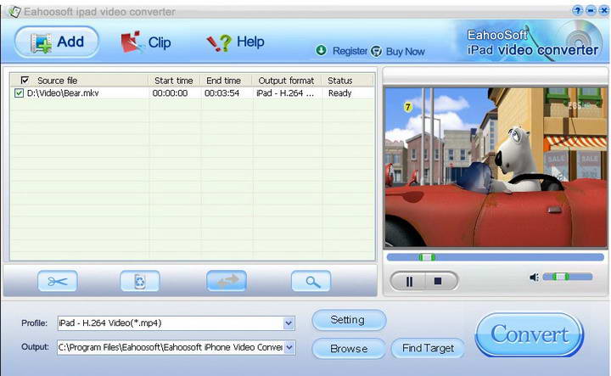Stop the video preview
Image resolution: width=611 pixels, height=376 pixels.
click(439, 281)
